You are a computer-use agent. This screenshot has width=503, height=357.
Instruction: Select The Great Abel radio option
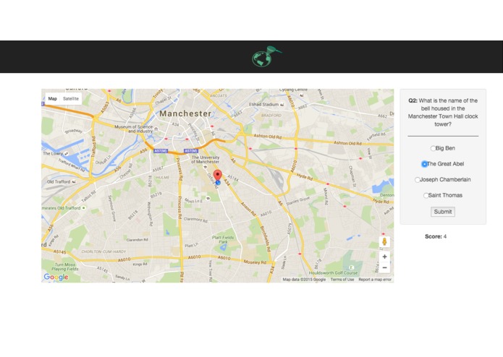point(424,164)
